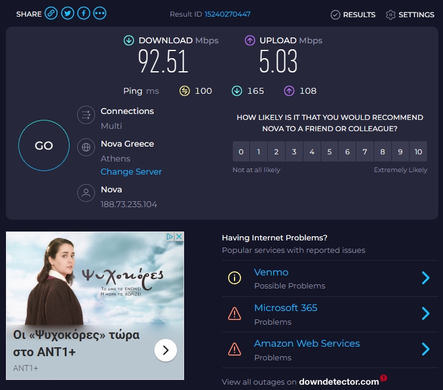
Task: Click the red downdetector alert badge
Action: (384, 378)
